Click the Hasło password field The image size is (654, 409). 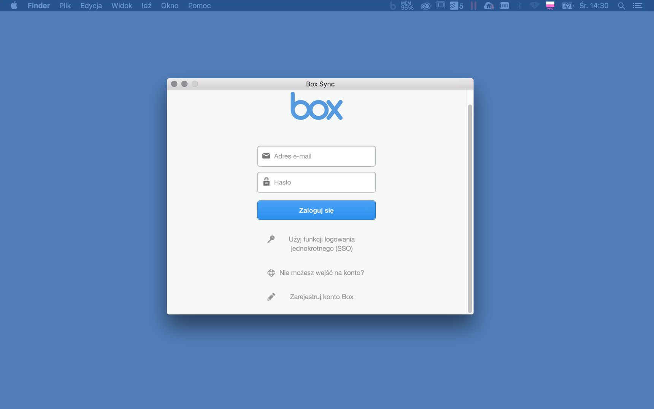[x=316, y=182]
